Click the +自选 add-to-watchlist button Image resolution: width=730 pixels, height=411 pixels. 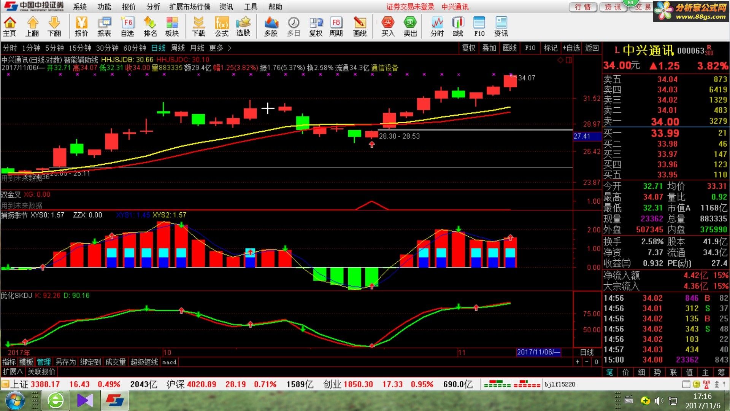point(571,48)
